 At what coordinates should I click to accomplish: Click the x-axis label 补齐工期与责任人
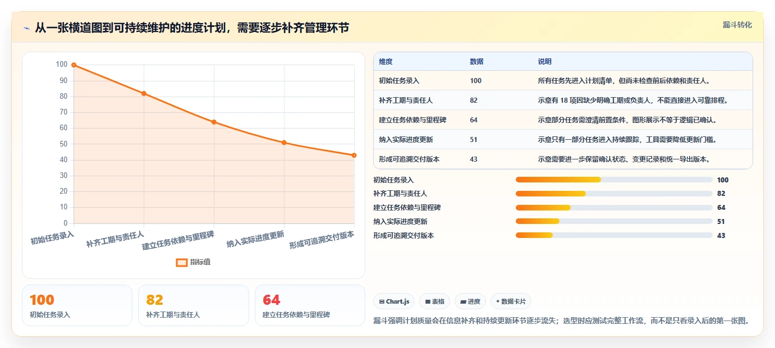pos(115,239)
